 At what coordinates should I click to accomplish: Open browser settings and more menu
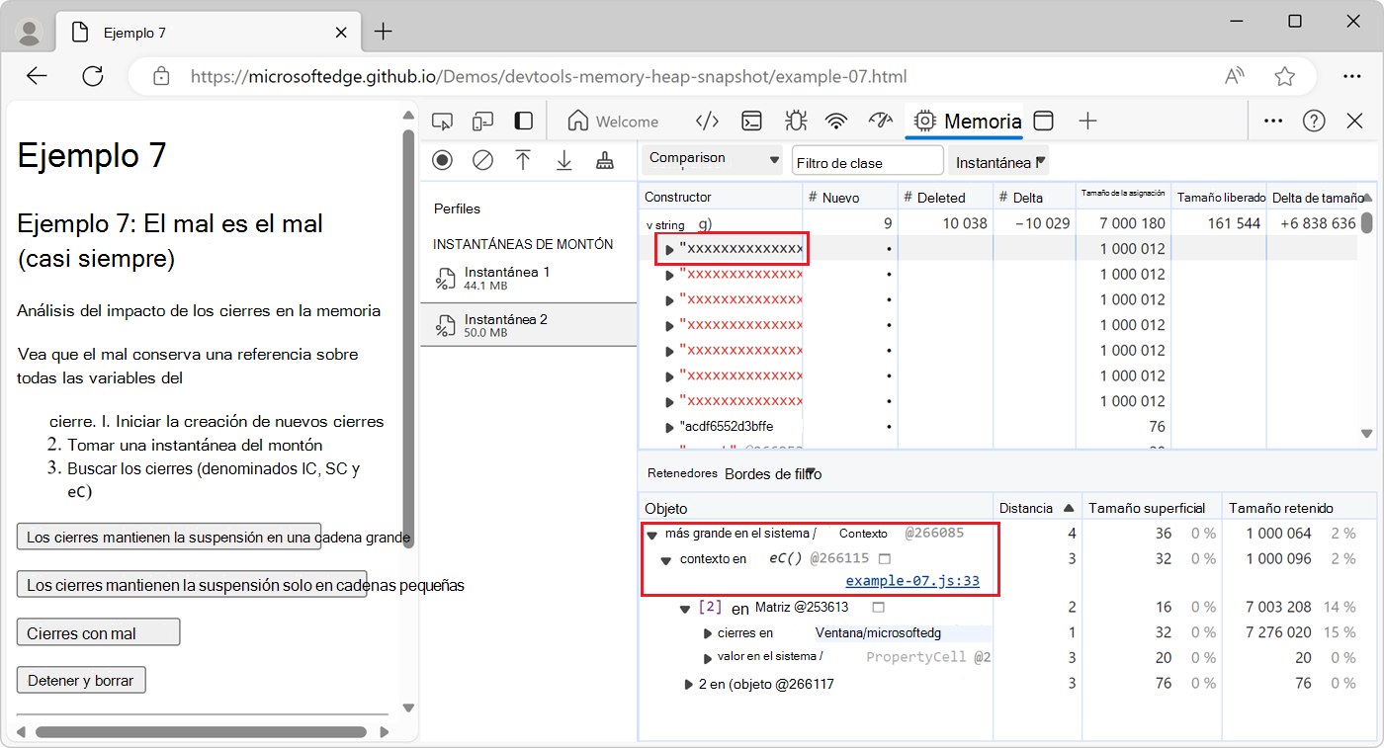coord(1352,76)
